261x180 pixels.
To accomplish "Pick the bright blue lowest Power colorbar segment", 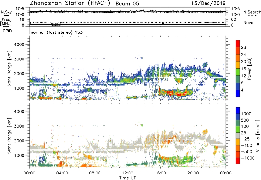I will pos(238,93).
